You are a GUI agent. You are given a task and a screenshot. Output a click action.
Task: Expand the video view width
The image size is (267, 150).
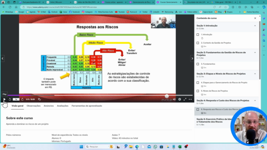190,99
